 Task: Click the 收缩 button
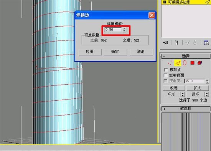pyautogui.click(x=174, y=88)
